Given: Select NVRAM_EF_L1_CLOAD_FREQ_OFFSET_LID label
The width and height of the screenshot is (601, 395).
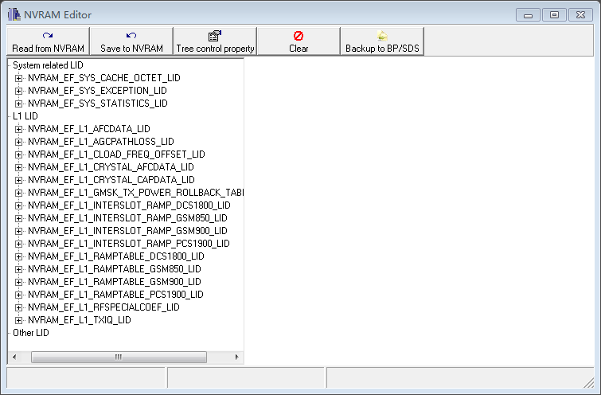Looking at the screenshot, I should click(x=116, y=154).
